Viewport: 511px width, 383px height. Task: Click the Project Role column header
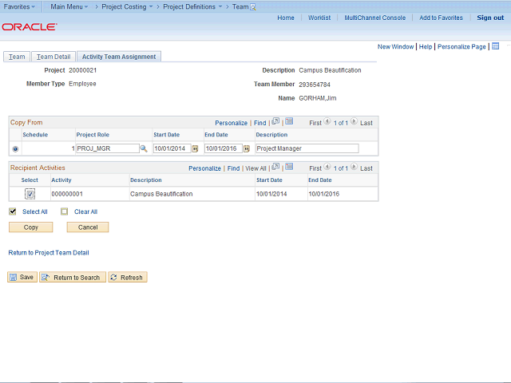tap(93, 135)
